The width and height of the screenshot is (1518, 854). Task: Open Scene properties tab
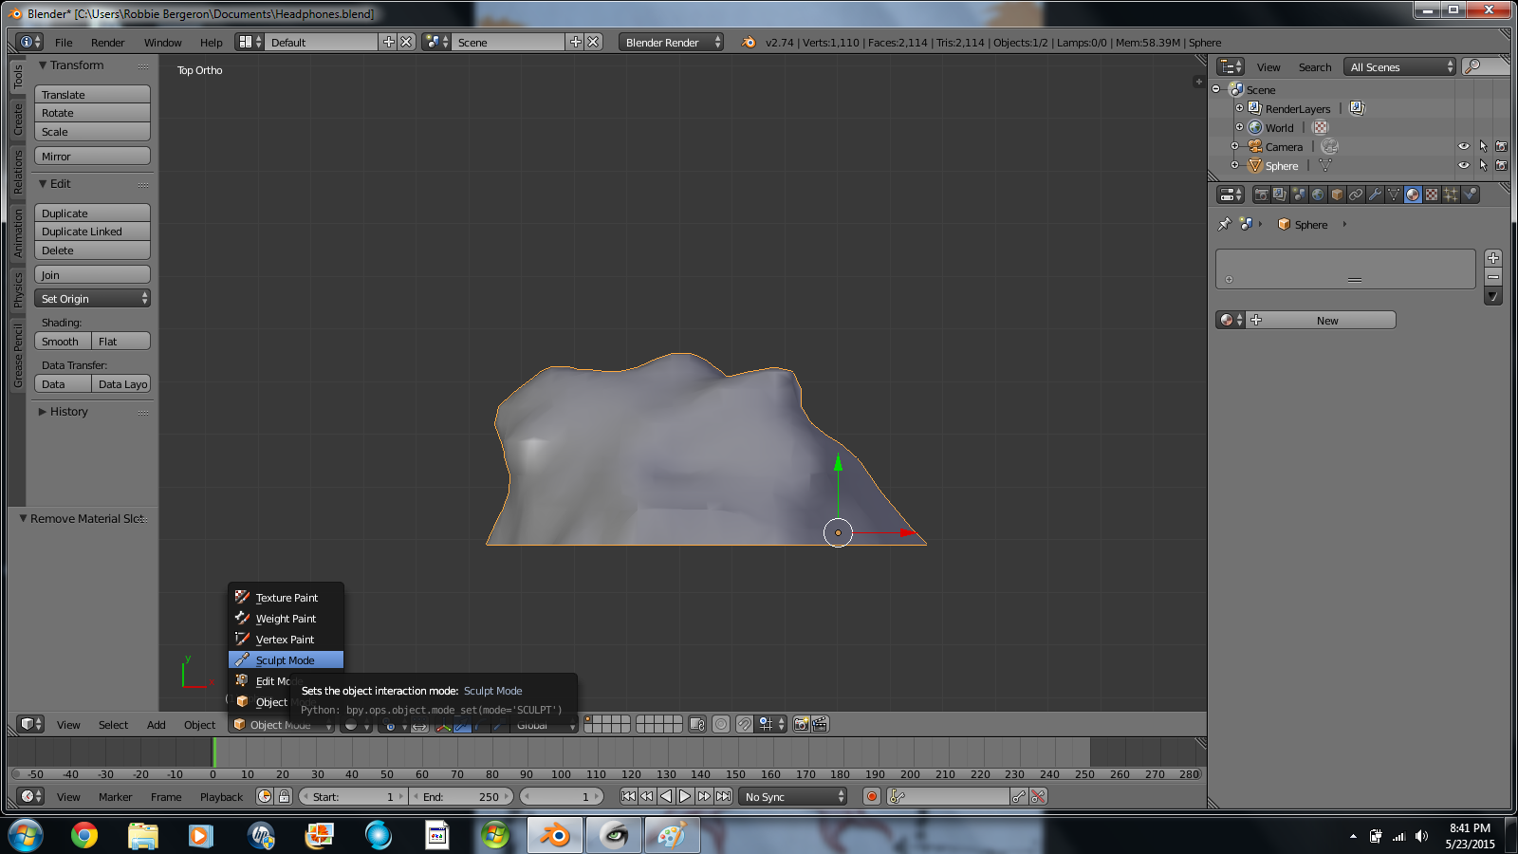coord(1299,195)
